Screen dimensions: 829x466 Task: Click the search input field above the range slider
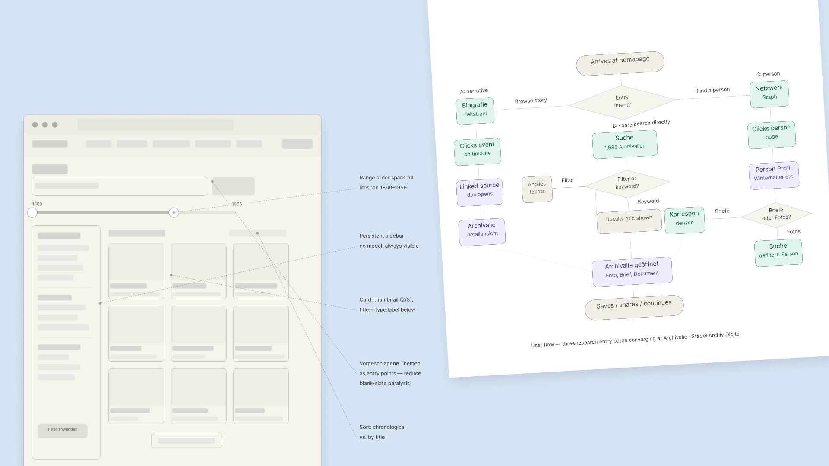tap(120, 186)
